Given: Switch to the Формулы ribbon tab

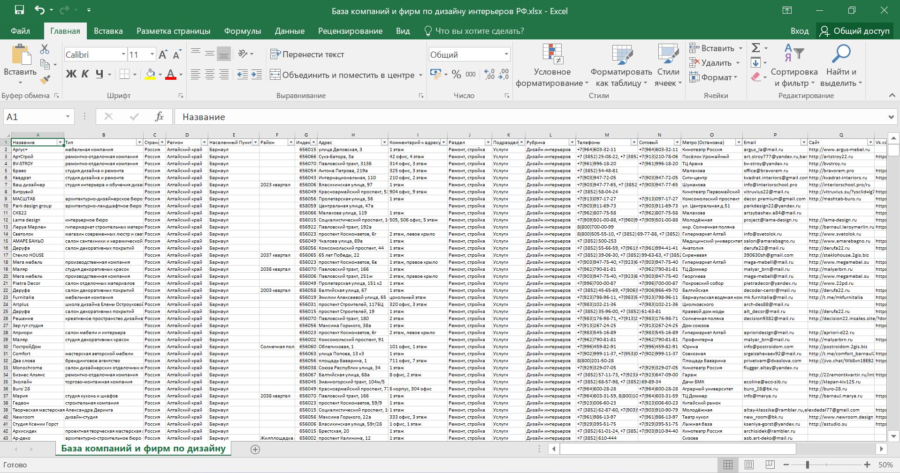Looking at the screenshot, I should point(242,31).
